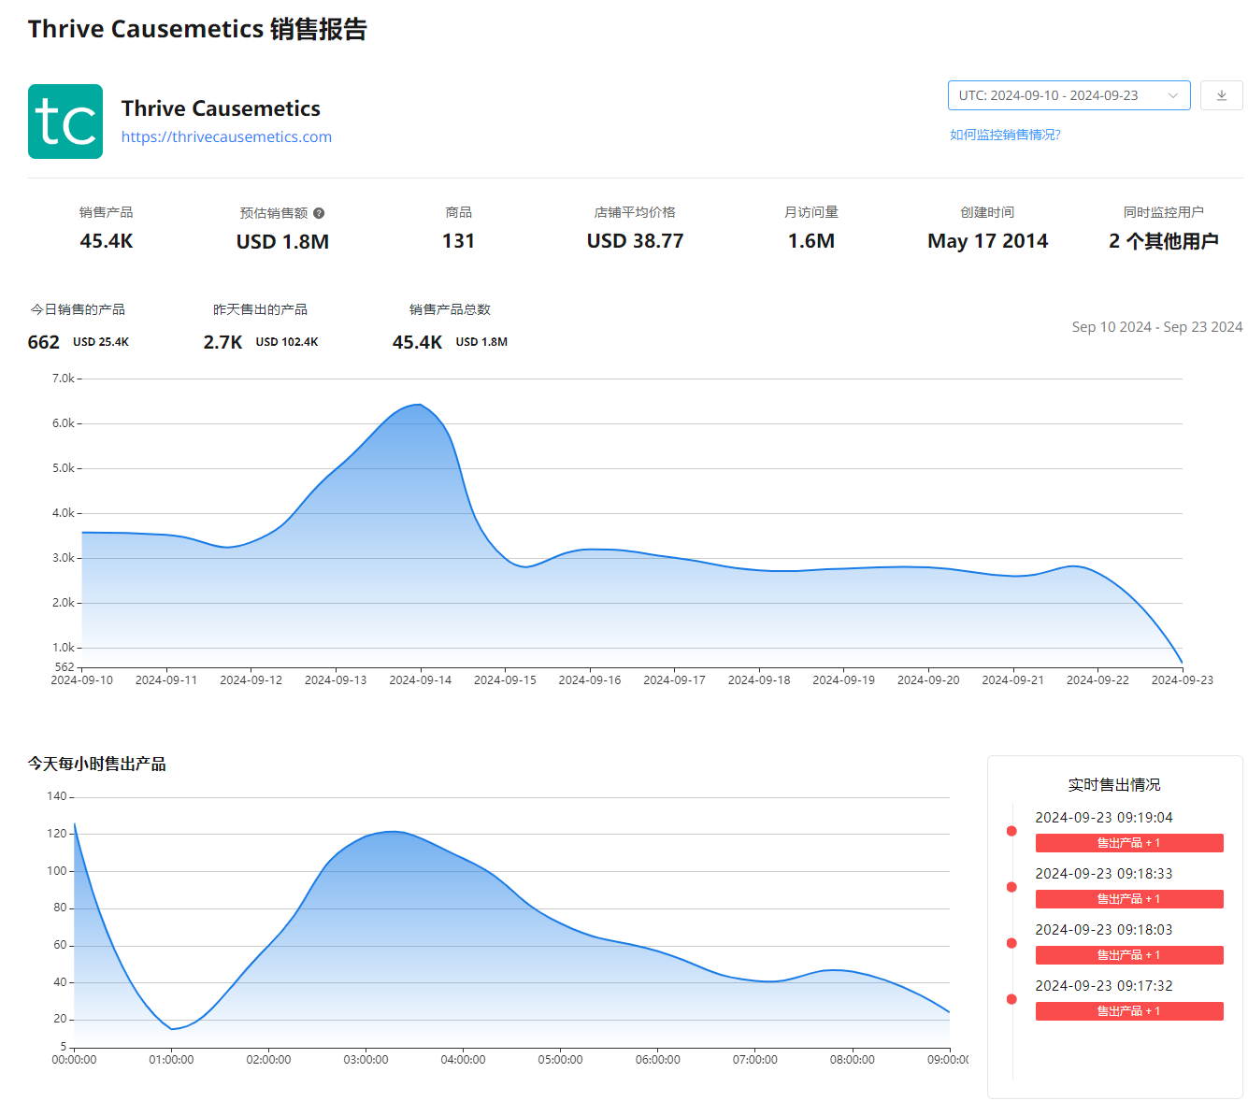This screenshot has width=1248, height=1101.
Task: Click the 2024-09-23 09:18:03 timestamp
Action: (1103, 930)
